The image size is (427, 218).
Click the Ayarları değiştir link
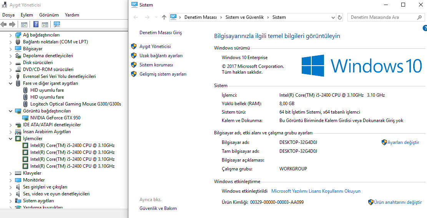coord(403,142)
